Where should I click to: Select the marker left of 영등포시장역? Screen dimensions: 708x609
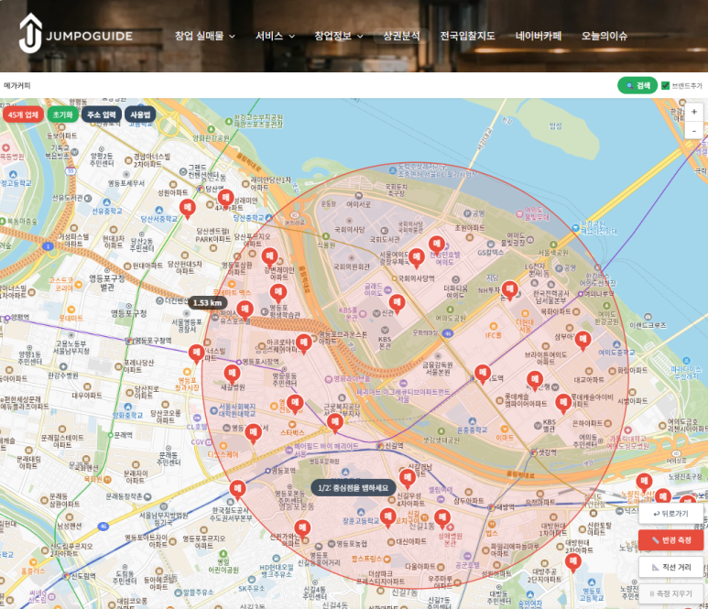[x=196, y=353]
